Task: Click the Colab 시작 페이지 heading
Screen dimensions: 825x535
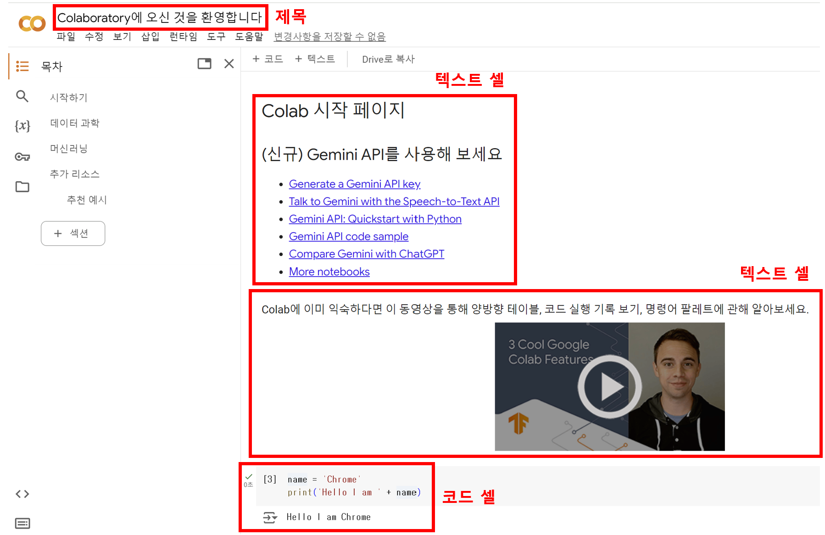Action: (x=333, y=111)
